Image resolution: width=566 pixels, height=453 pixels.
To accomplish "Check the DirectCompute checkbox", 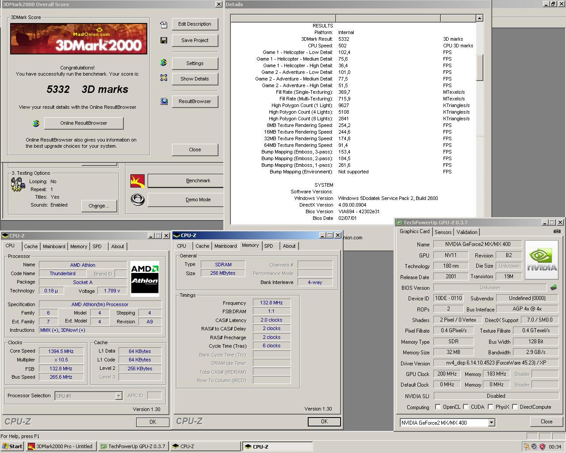I will coord(515,407).
